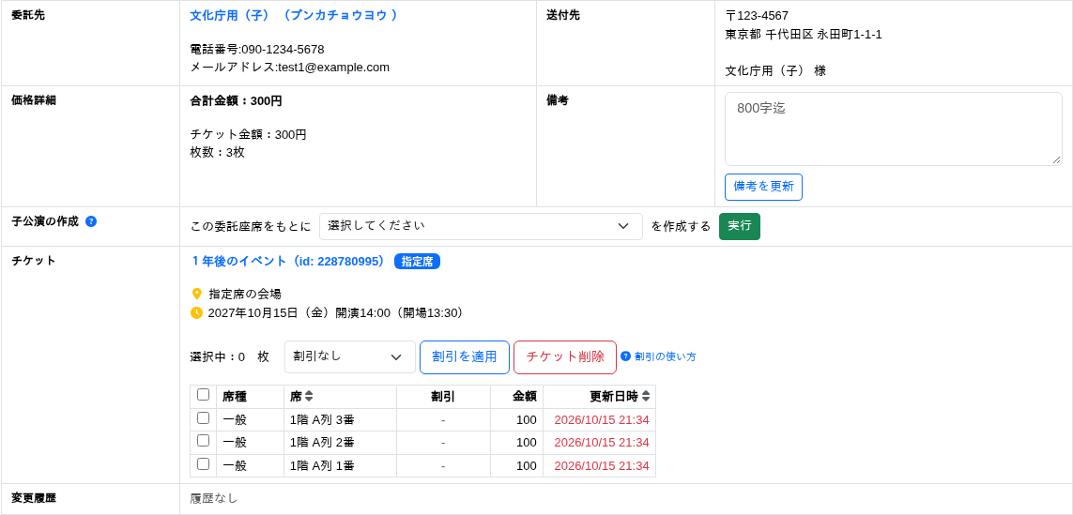Click the 価格詳細 row label
Image resolution: width=1073 pixels, height=515 pixels.
tap(34, 100)
